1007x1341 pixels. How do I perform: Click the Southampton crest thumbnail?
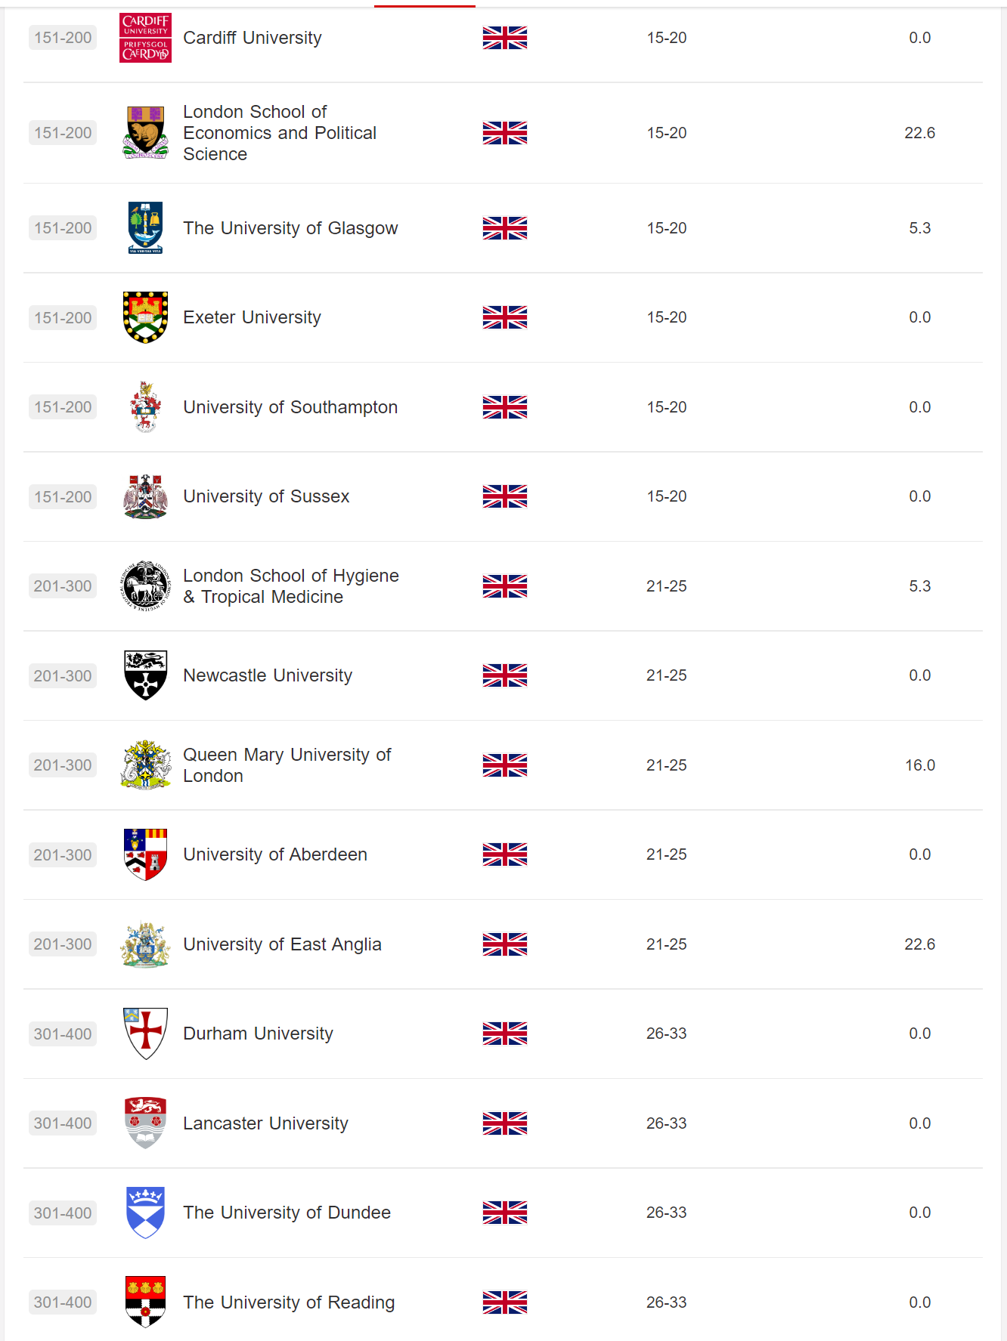pyautogui.click(x=145, y=407)
